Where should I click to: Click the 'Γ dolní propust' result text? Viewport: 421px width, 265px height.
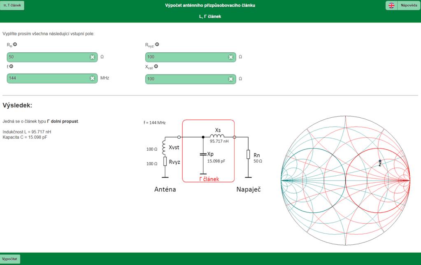[63, 121]
